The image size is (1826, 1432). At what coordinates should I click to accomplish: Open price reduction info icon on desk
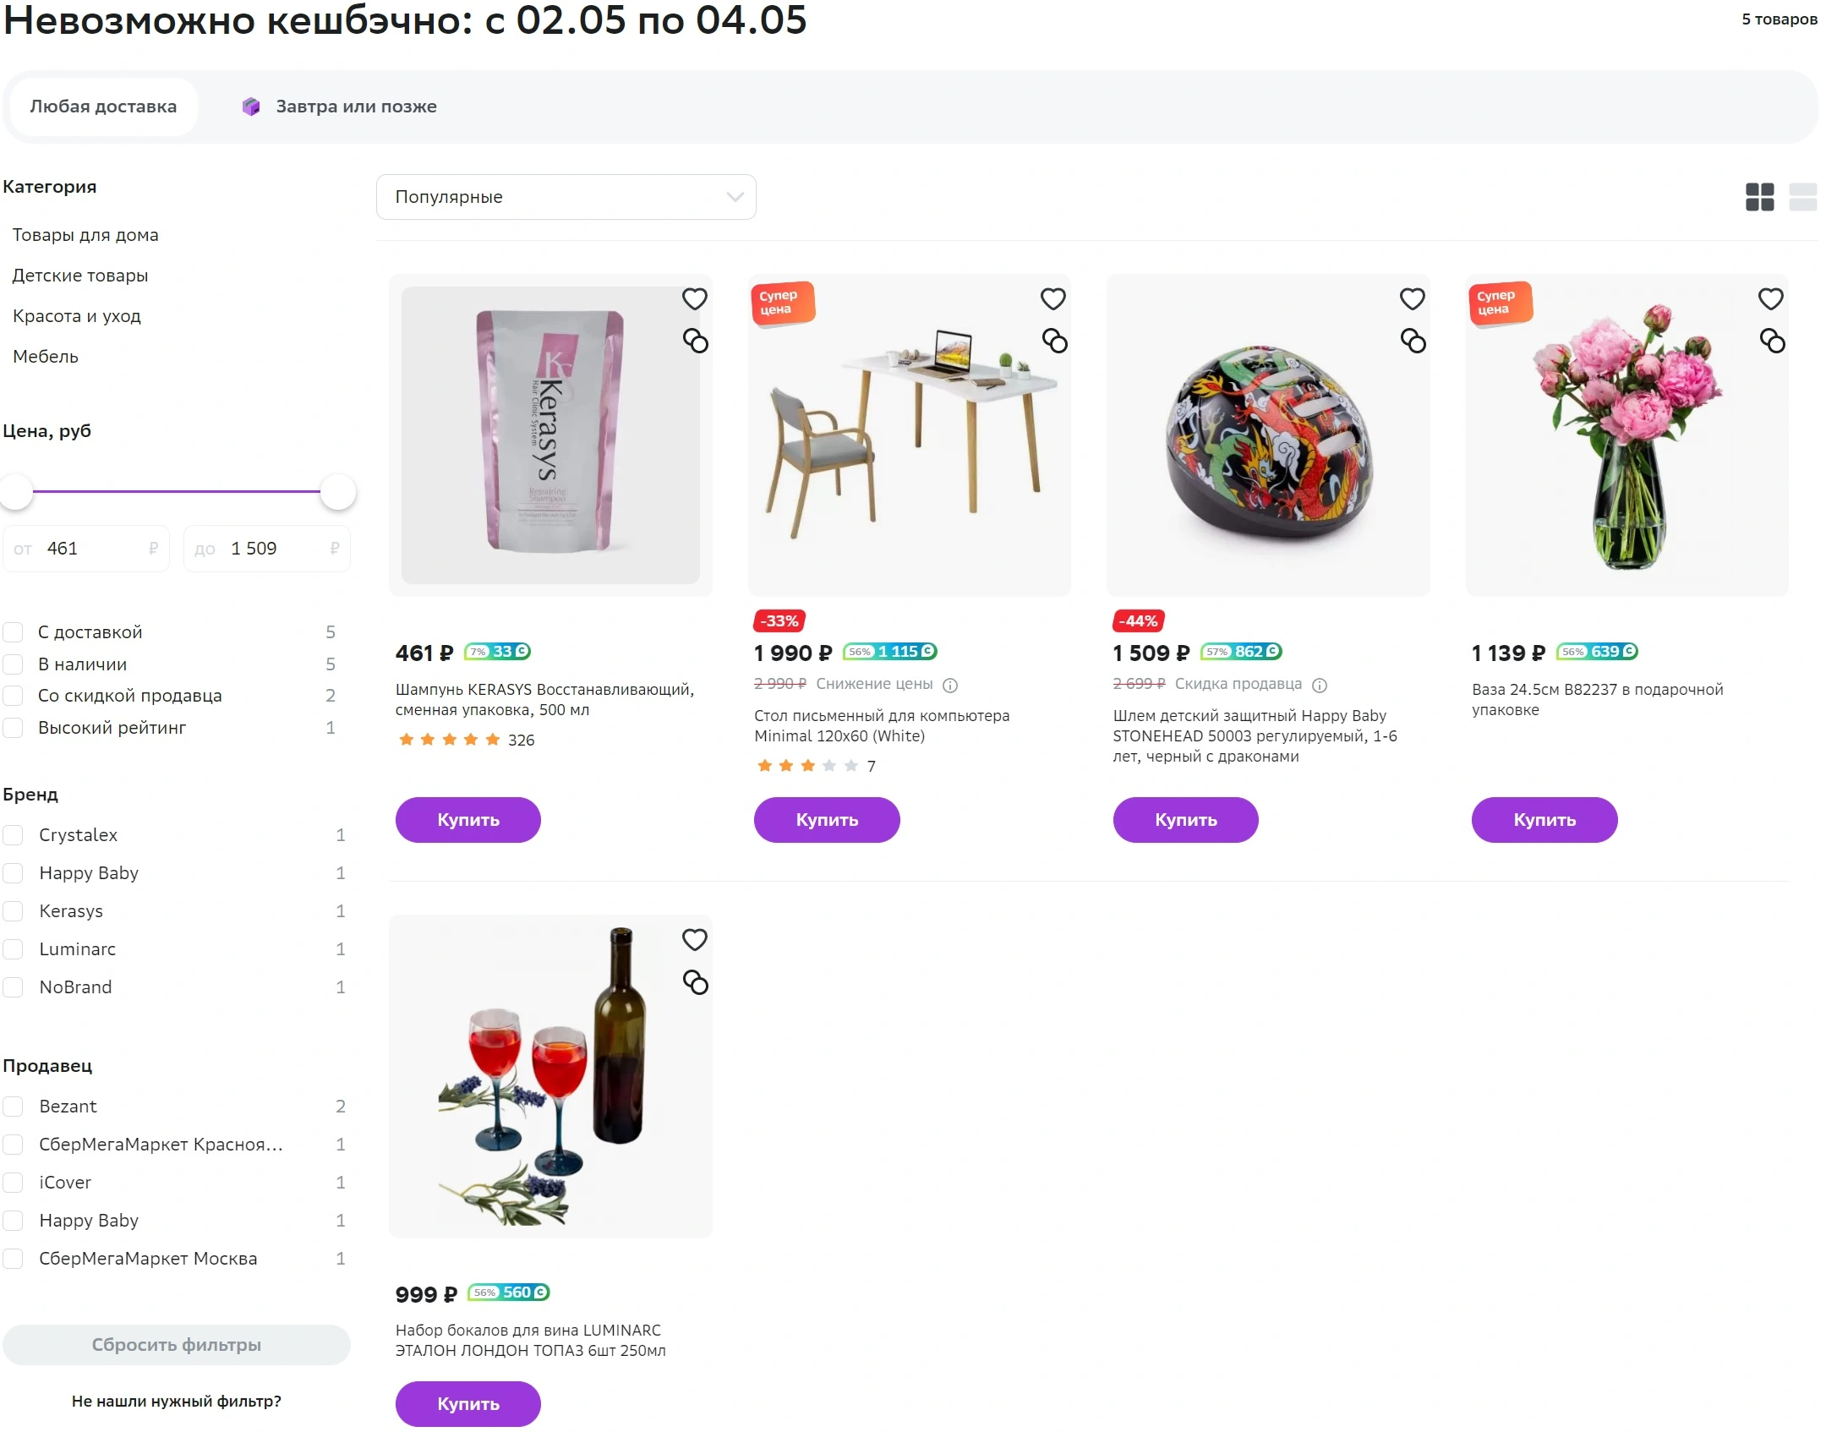pyautogui.click(x=950, y=685)
